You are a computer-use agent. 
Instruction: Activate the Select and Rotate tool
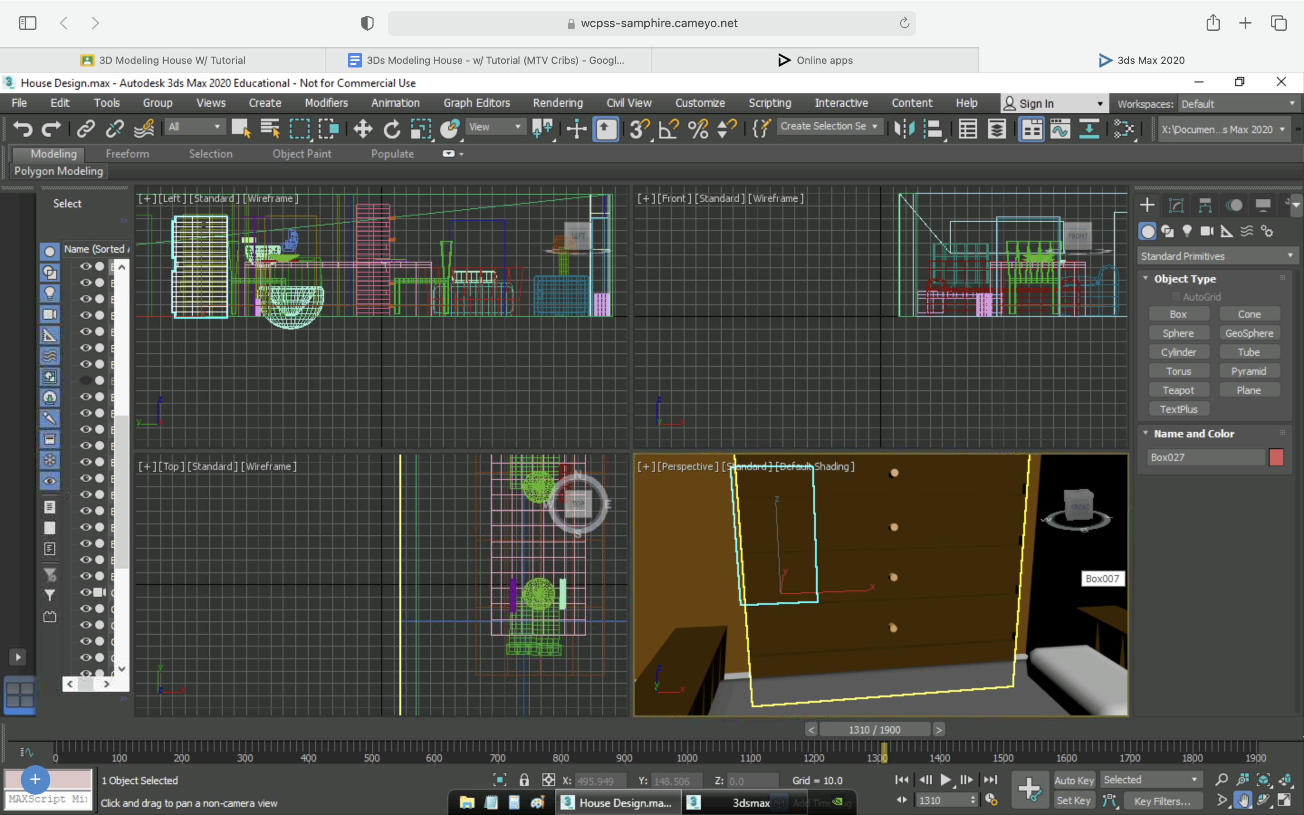392,129
